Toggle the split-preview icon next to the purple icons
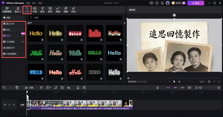223x117 pixels. pyautogui.click(x=182, y=88)
